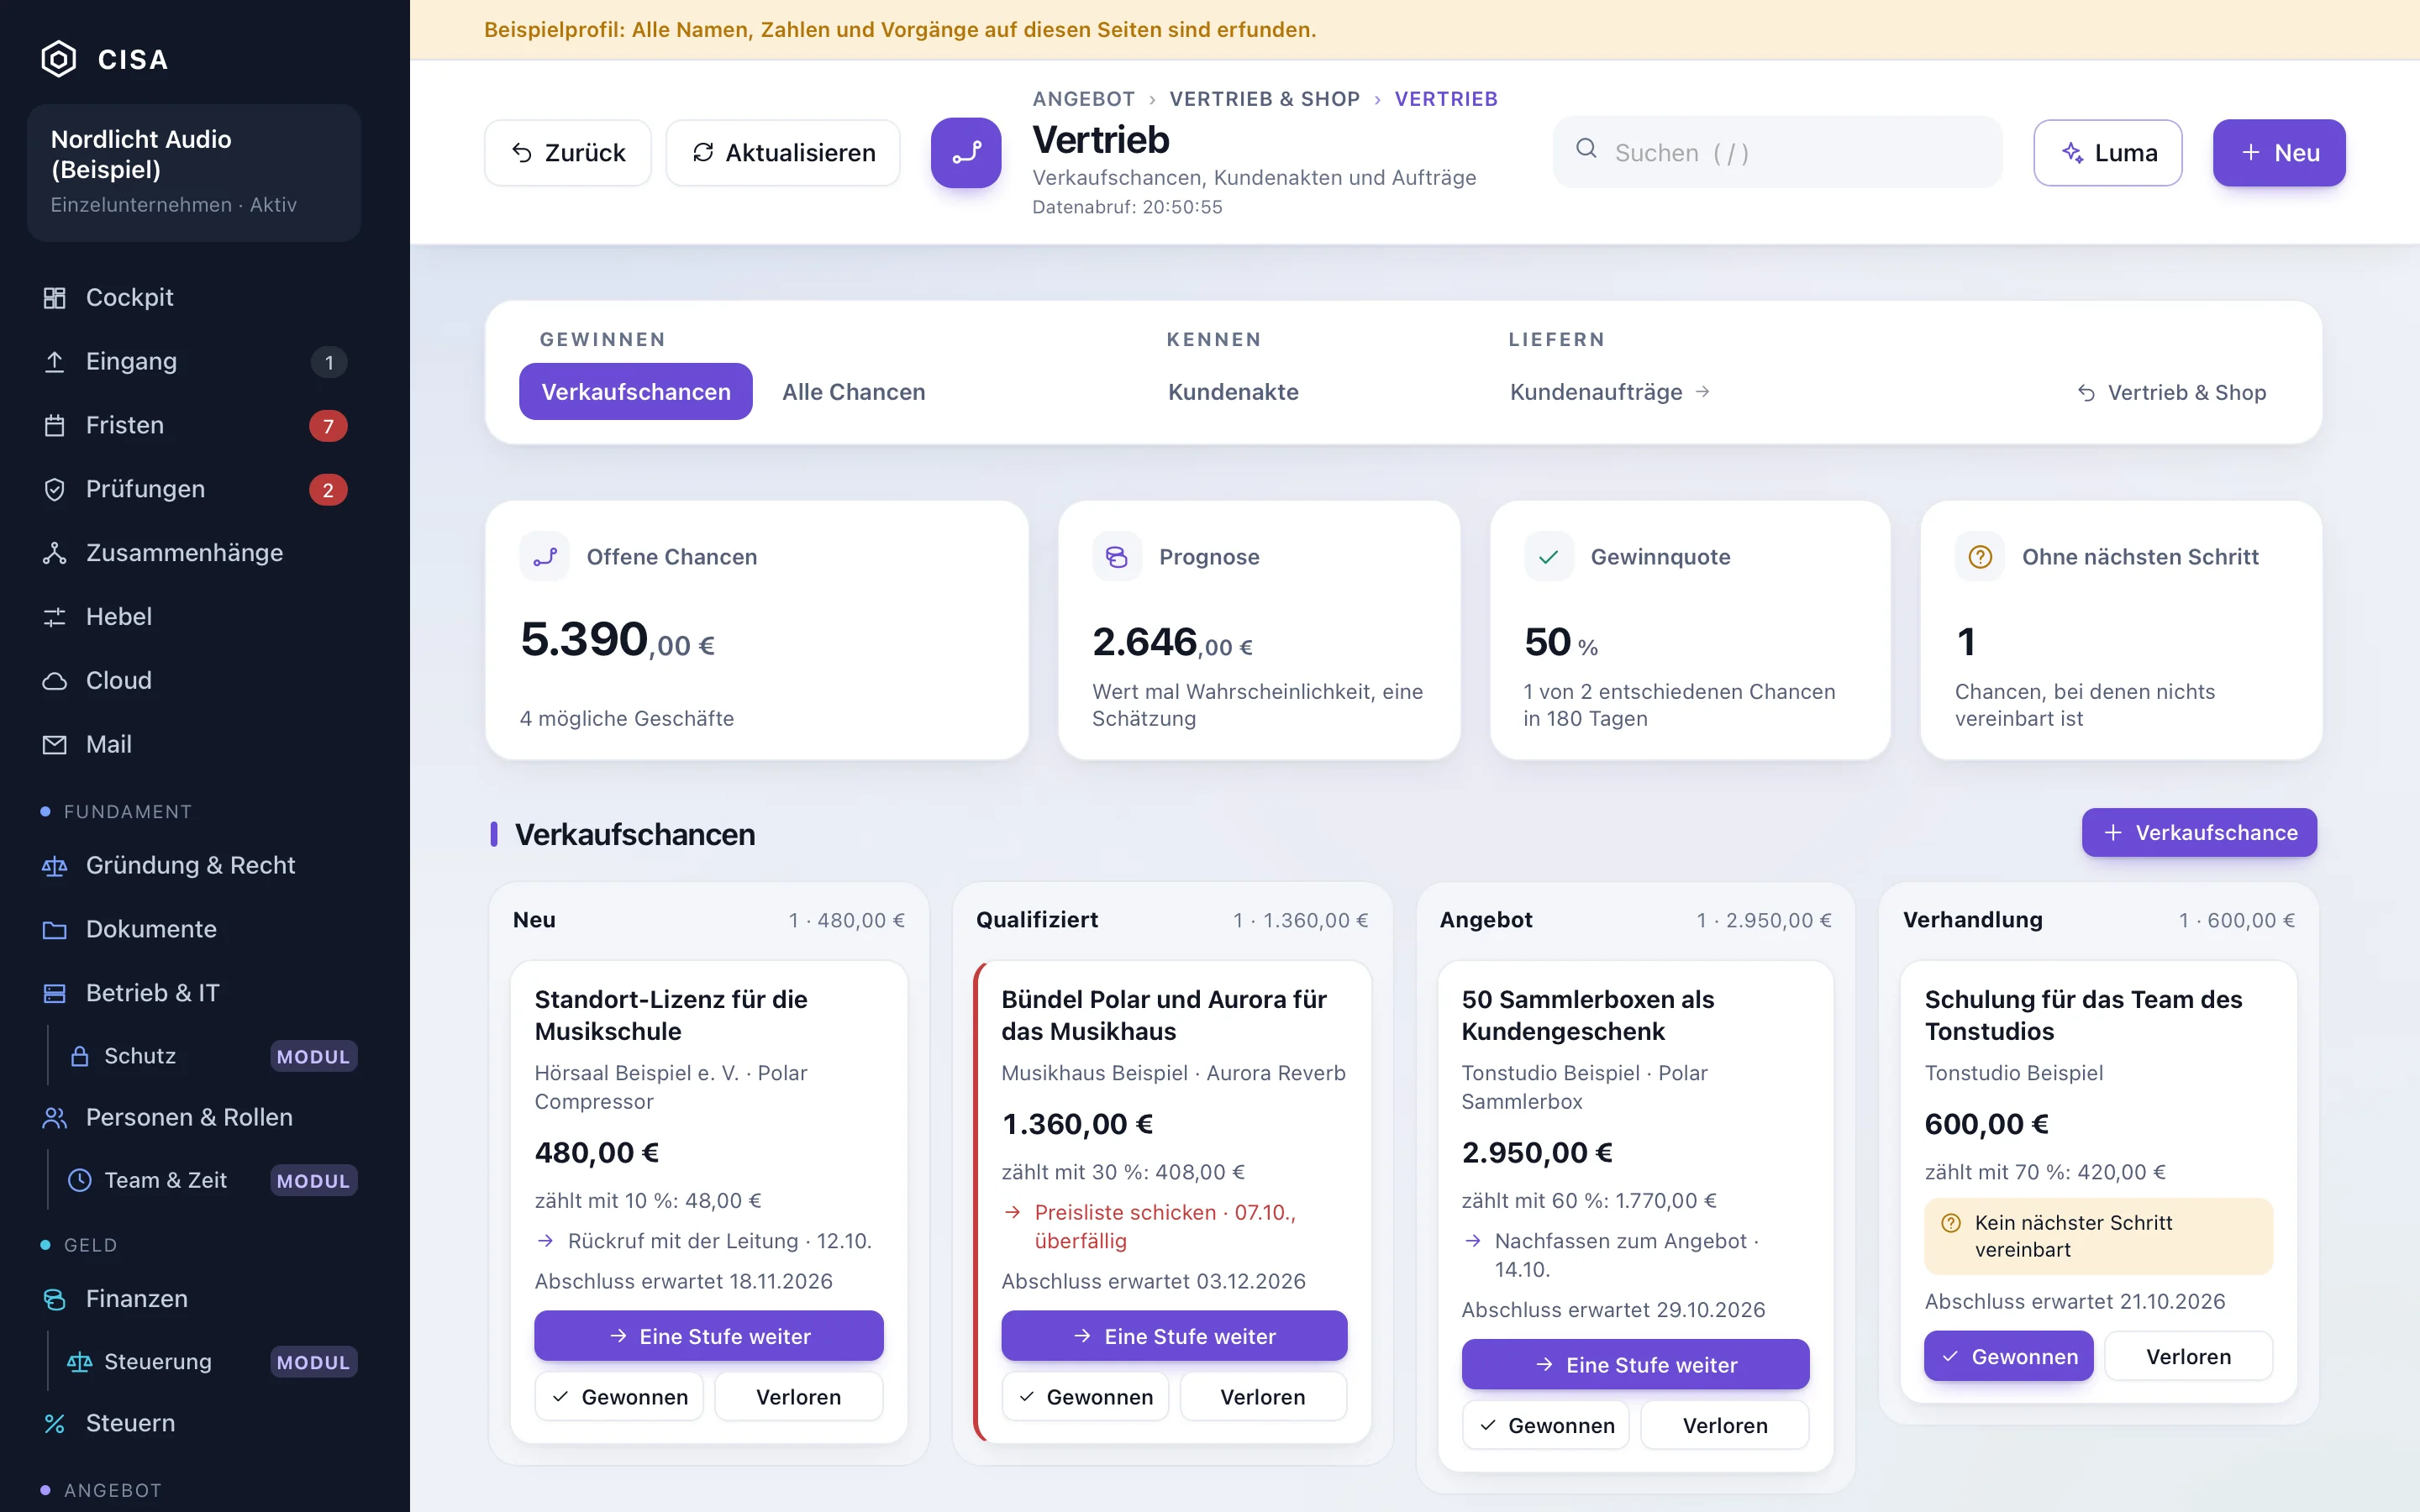Mark Schulung für das Team as Gewonnen
The image size is (2420, 1512).
point(2008,1356)
